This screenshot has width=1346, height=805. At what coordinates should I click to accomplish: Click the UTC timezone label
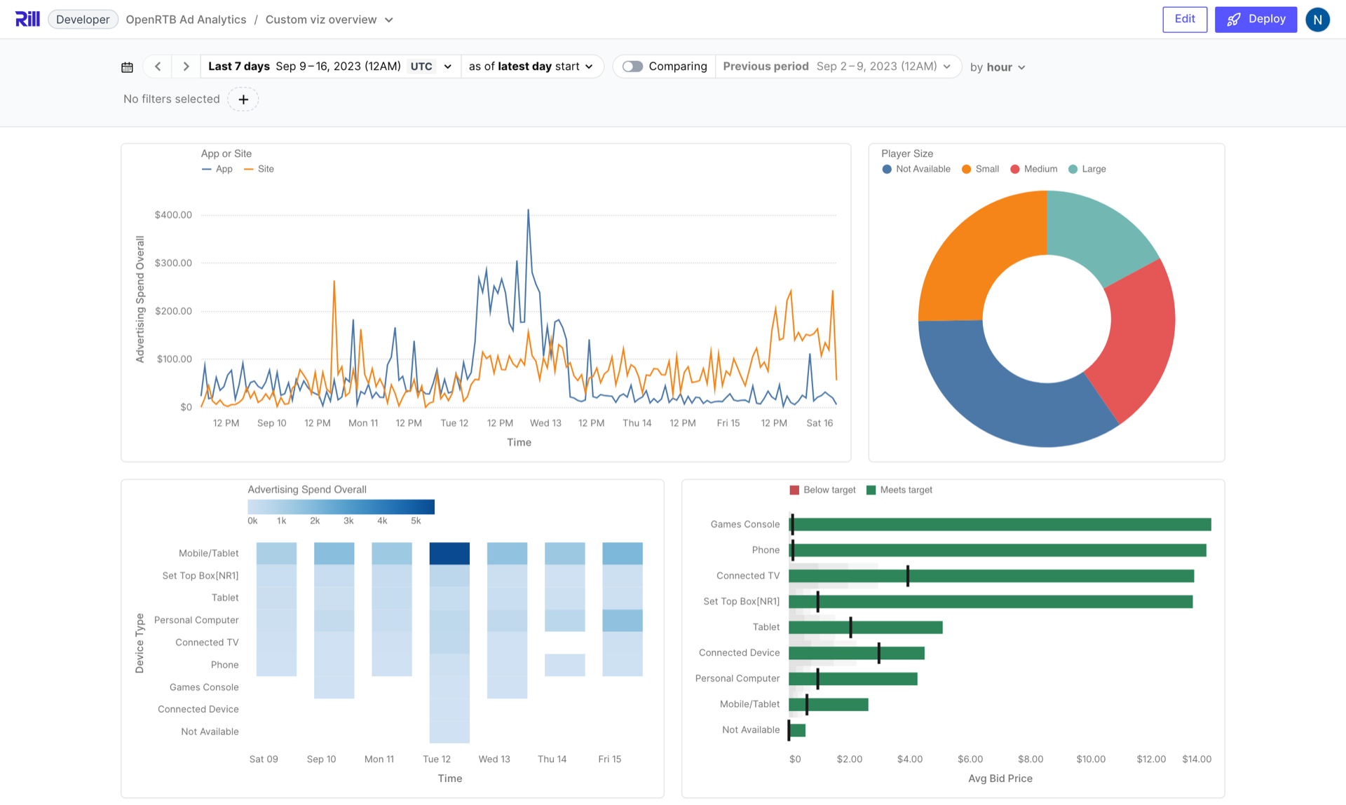pyautogui.click(x=421, y=67)
